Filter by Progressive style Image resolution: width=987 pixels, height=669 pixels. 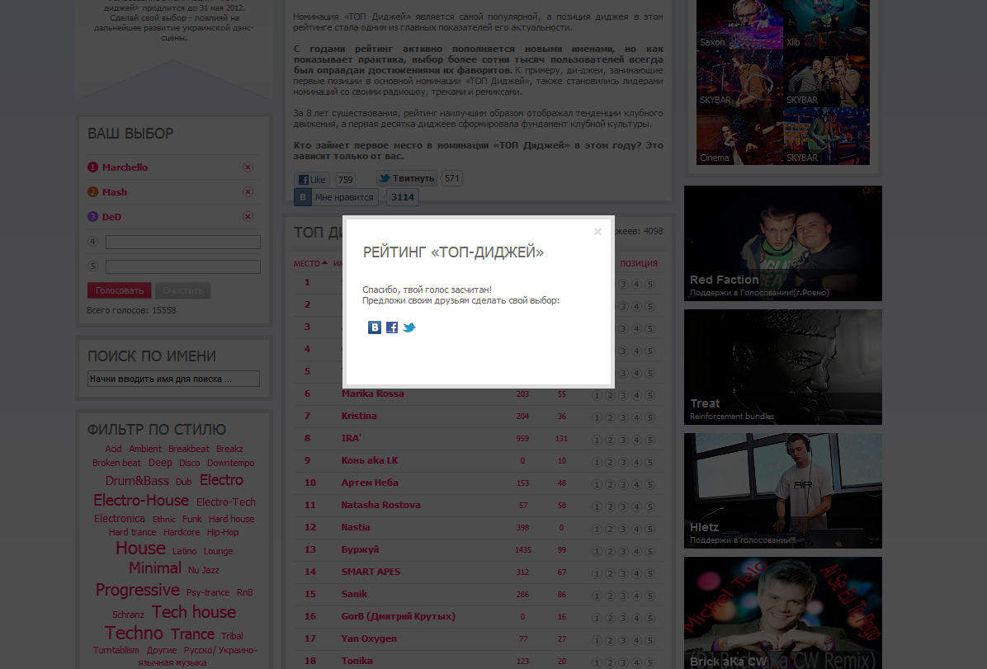[138, 590]
